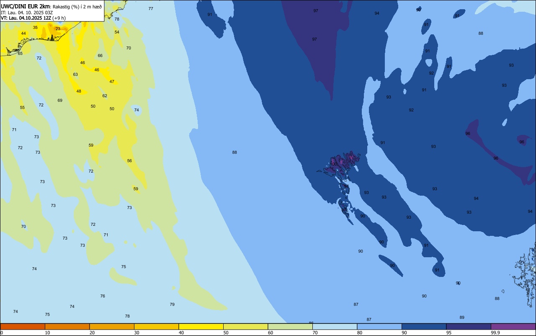Click the map value 47
536x336 pixels.
click(x=112, y=82)
